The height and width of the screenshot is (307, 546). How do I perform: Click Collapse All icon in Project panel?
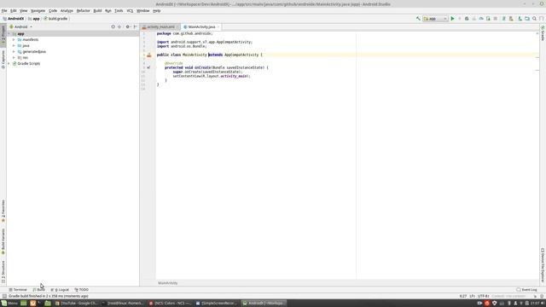[119, 26]
